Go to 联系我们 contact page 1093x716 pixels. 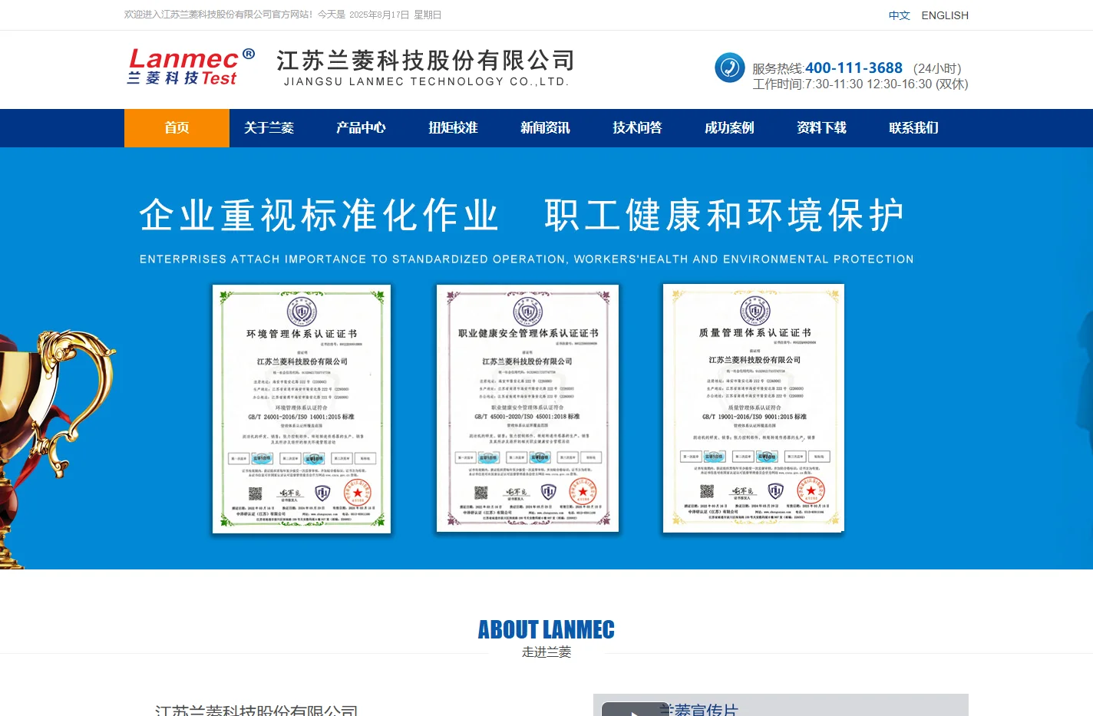click(x=913, y=128)
